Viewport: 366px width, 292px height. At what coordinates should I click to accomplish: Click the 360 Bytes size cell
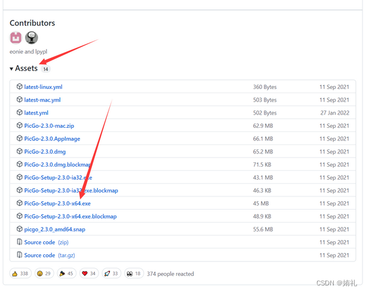[264, 87]
